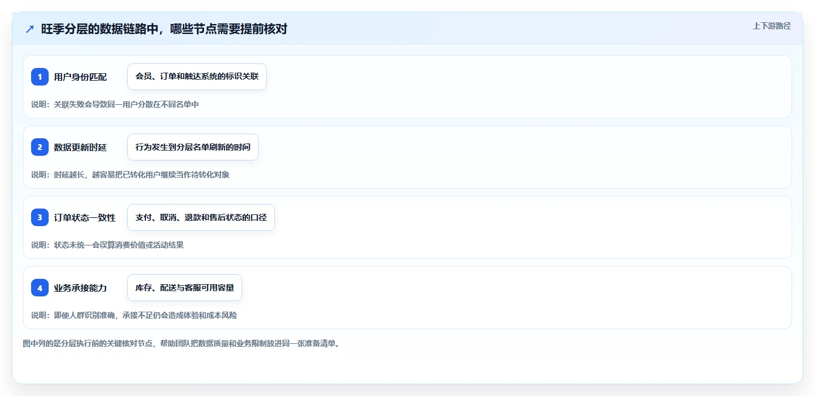Screen dimensions: 815x396
Task: Click the 会员、订单和触达系统的标识关联 chip
Action: (x=197, y=77)
